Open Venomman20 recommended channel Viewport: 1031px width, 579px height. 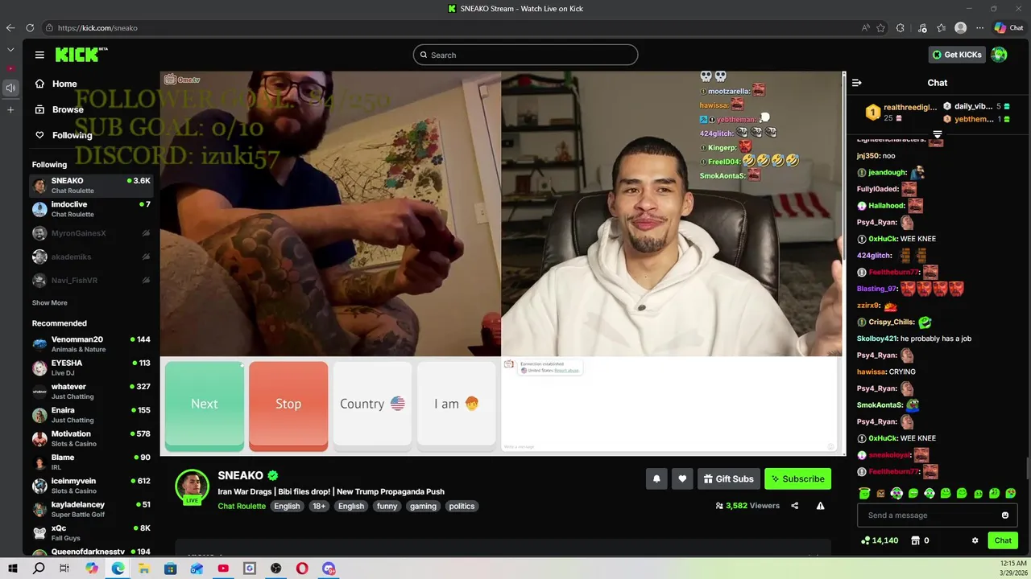(91, 343)
